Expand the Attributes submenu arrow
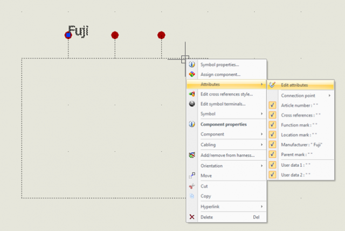The image size is (345, 231). pos(261,84)
